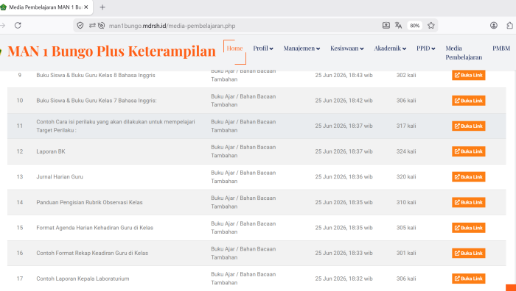Click the '324 kali' view count
516x291 pixels.
(406, 151)
